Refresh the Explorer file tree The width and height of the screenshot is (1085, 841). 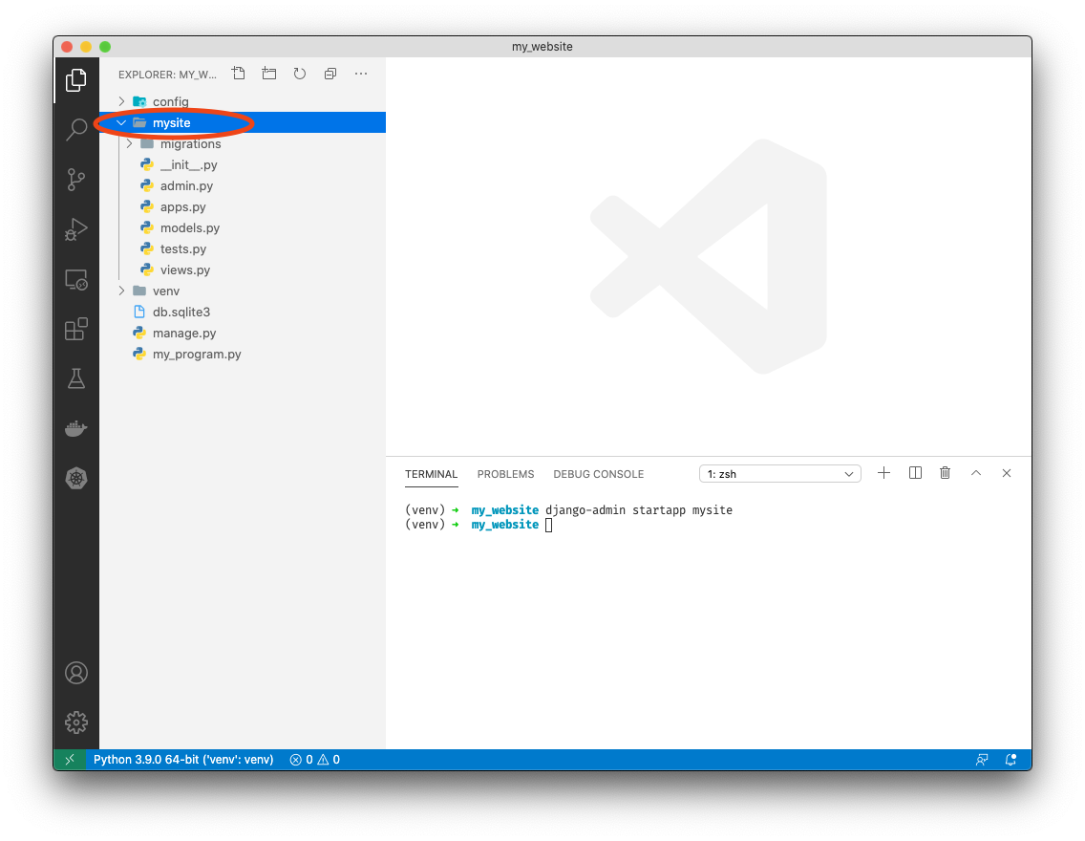click(300, 74)
